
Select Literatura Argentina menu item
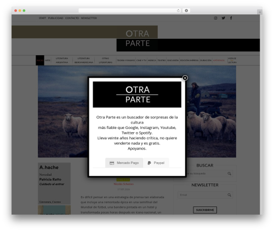pyautogui.click(x=62, y=60)
